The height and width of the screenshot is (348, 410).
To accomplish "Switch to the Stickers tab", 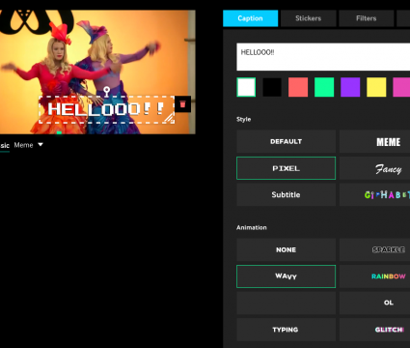I will (308, 18).
